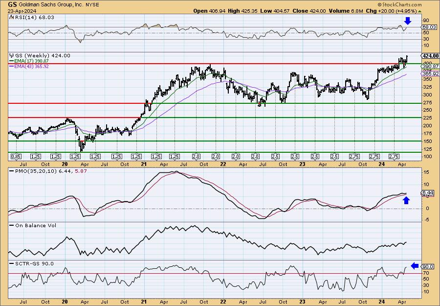Click the purple EMA(43) legend line swatch
Screen dimensions: 440x306
(x=12, y=67)
